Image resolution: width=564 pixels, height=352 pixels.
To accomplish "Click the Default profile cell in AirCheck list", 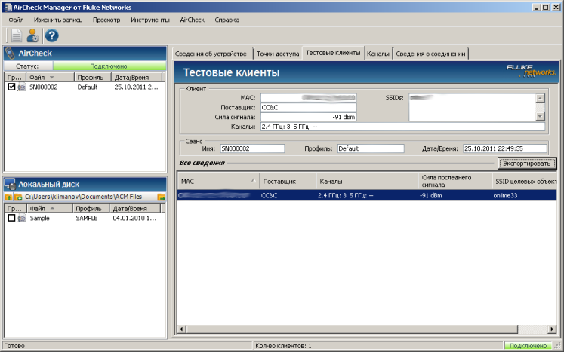I will [x=88, y=87].
